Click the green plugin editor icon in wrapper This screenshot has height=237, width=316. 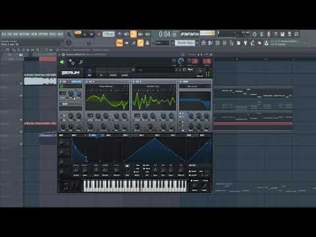[62, 62]
